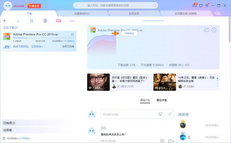Click the crowned first-place avatar in 速度榜

(x=183, y=124)
